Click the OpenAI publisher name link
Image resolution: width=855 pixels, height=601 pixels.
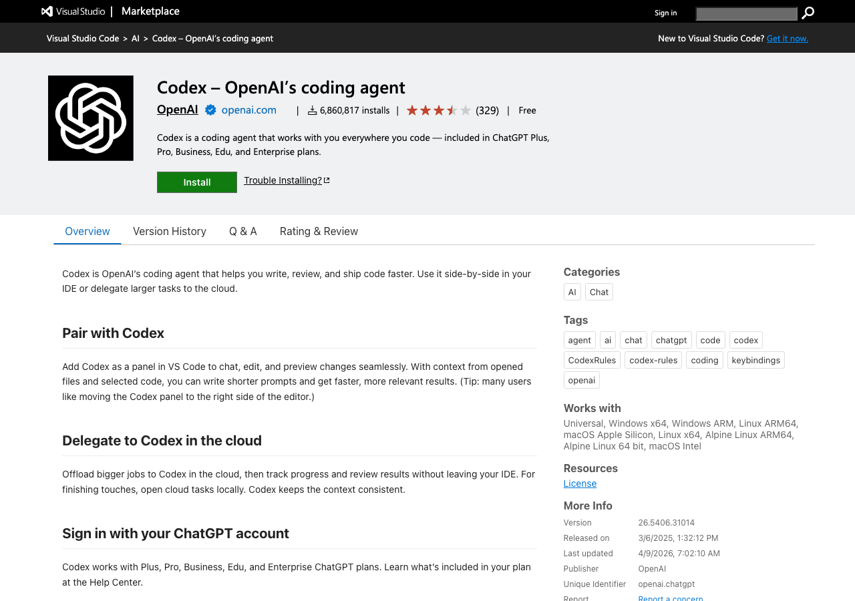point(178,110)
